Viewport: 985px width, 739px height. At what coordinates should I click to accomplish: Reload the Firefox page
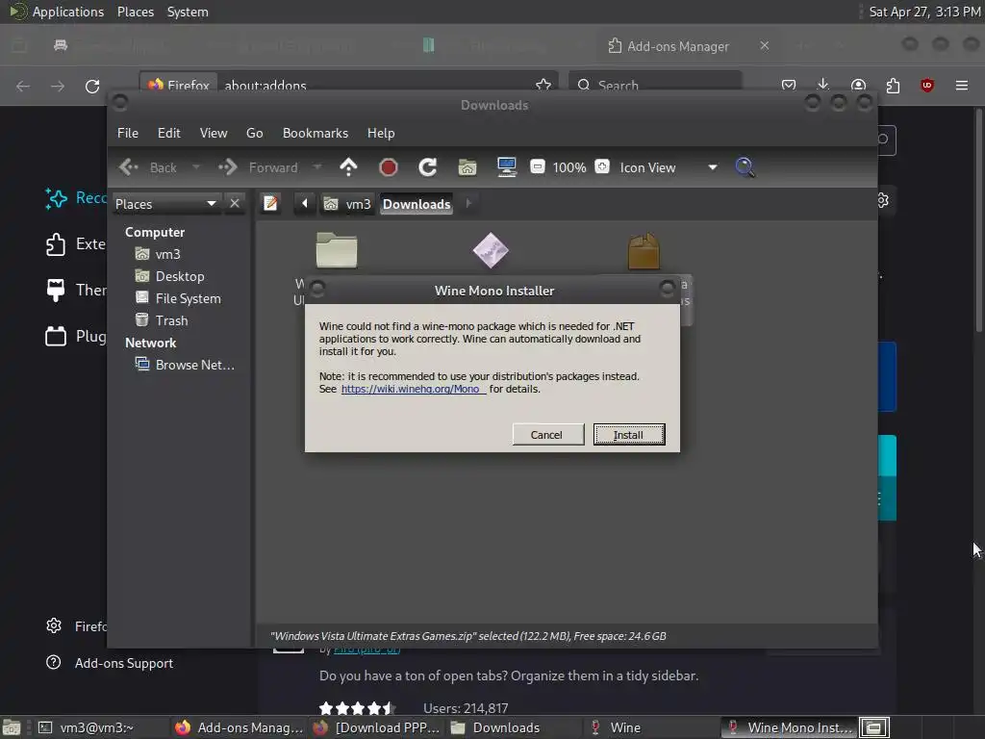(92, 86)
